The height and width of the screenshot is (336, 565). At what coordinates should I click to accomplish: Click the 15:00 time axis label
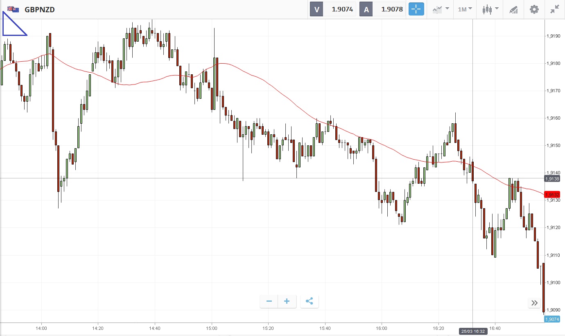[x=211, y=327]
